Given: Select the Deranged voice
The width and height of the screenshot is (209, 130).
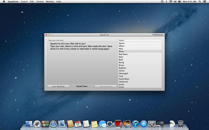Looking at the screenshot, I should tap(140, 73).
